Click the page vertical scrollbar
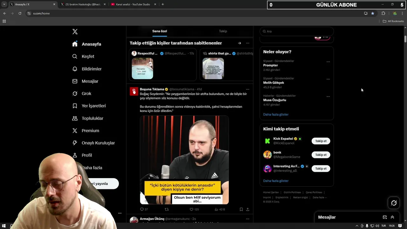Viewport: 407px width, 229px height. coord(405,39)
